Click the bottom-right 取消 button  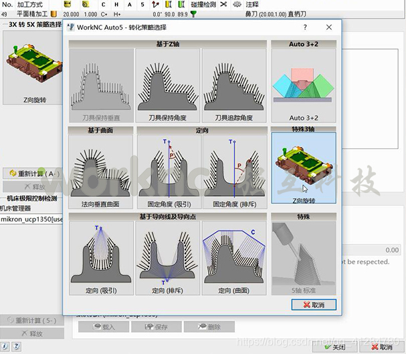tap(383, 347)
